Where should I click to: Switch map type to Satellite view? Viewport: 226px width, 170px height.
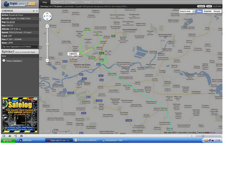click(x=208, y=11)
